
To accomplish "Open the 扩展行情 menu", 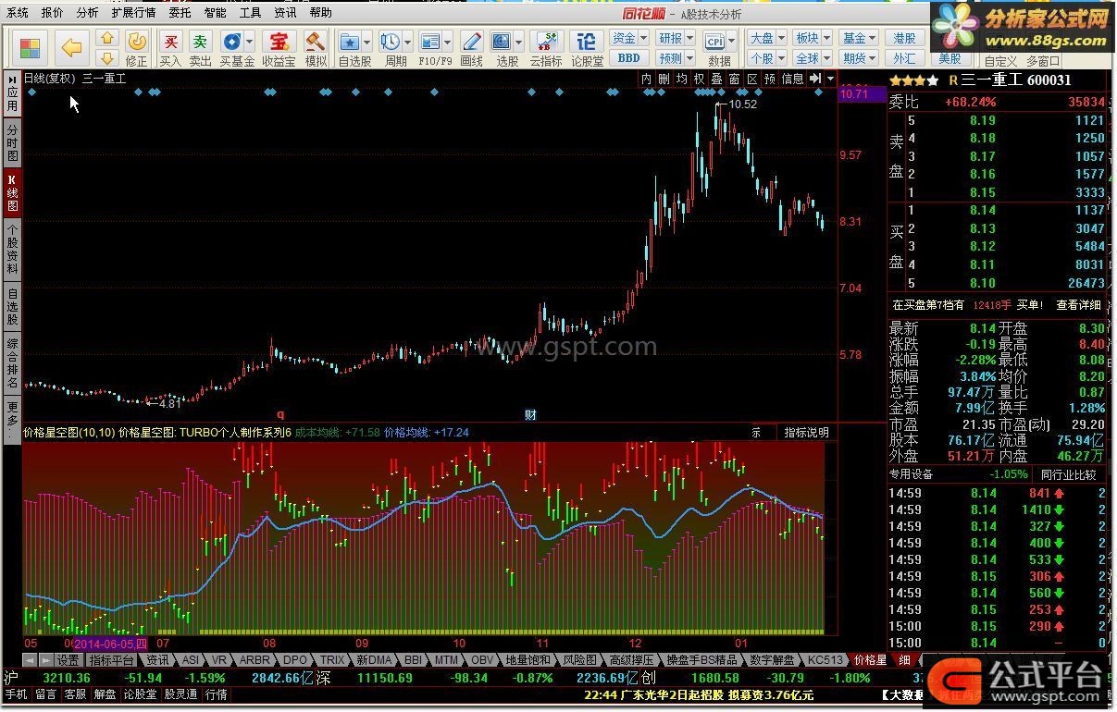I will tap(133, 13).
